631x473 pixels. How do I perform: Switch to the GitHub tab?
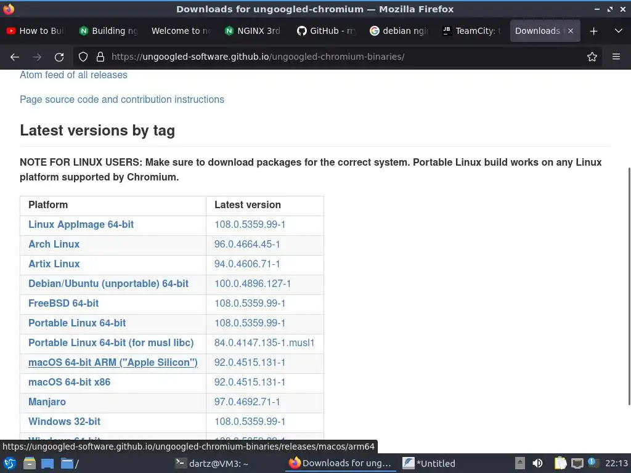tap(327, 31)
